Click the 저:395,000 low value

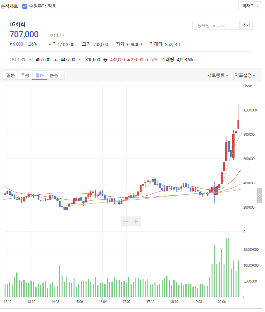(90, 60)
